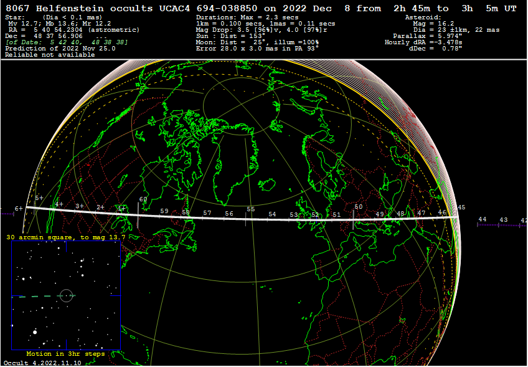Select the 57 minute marker on the path
The image size is (528, 367).
click(207, 213)
